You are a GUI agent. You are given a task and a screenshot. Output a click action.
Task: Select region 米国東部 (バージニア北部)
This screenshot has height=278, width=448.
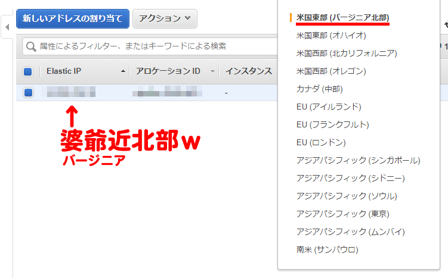point(342,18)
